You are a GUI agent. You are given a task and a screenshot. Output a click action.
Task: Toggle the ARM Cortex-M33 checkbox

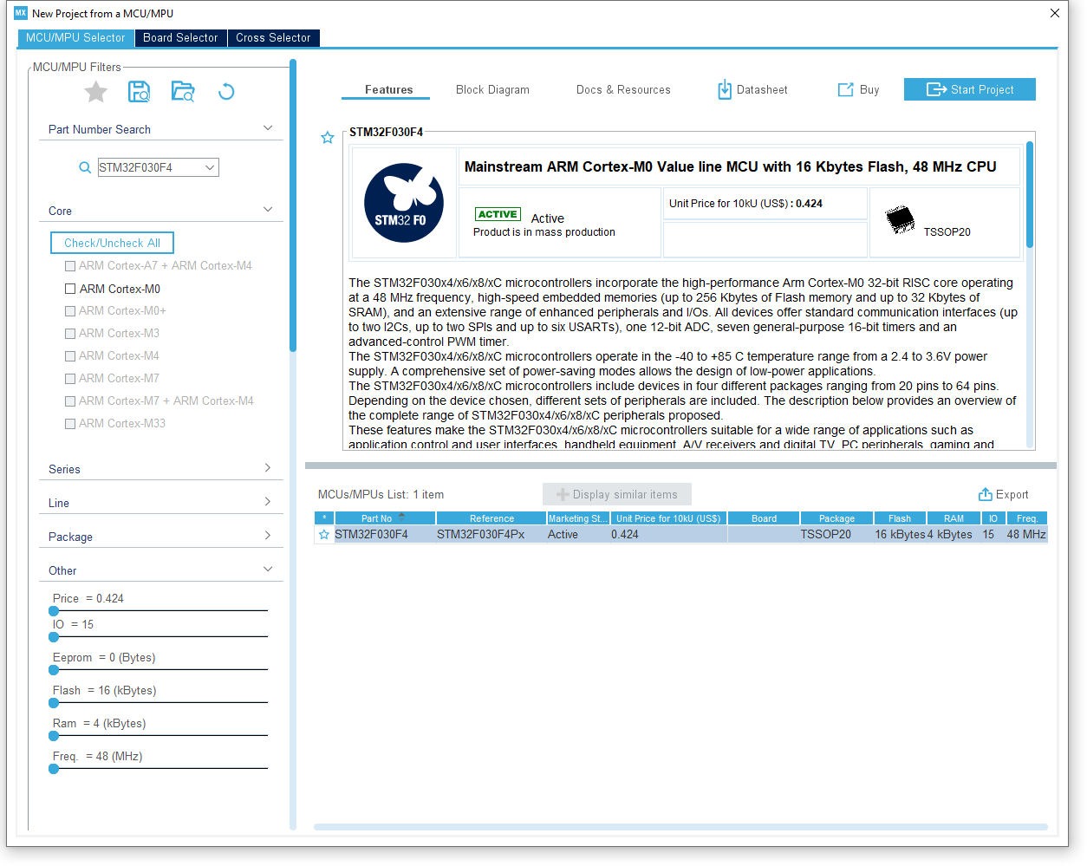click(x=70, y=424)
